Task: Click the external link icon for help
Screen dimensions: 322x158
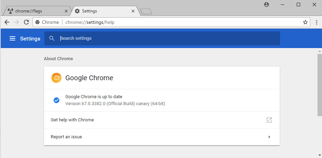Action: (269, 120)
